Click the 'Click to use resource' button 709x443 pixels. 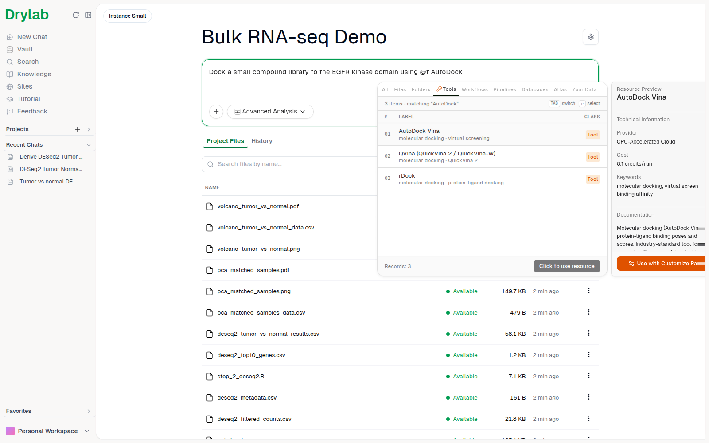(x=567, y=266)
